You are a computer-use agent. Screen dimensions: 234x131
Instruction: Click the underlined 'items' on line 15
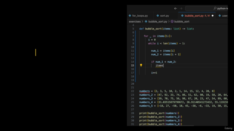tap(159, 65)
